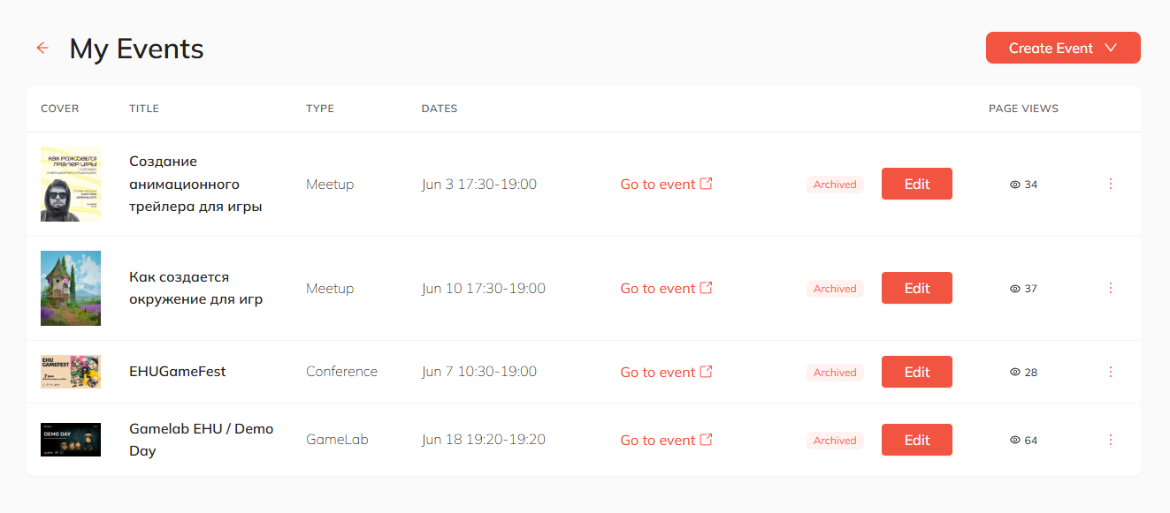Open the three-dot menu on the first event row

(x=1110, y=184)
